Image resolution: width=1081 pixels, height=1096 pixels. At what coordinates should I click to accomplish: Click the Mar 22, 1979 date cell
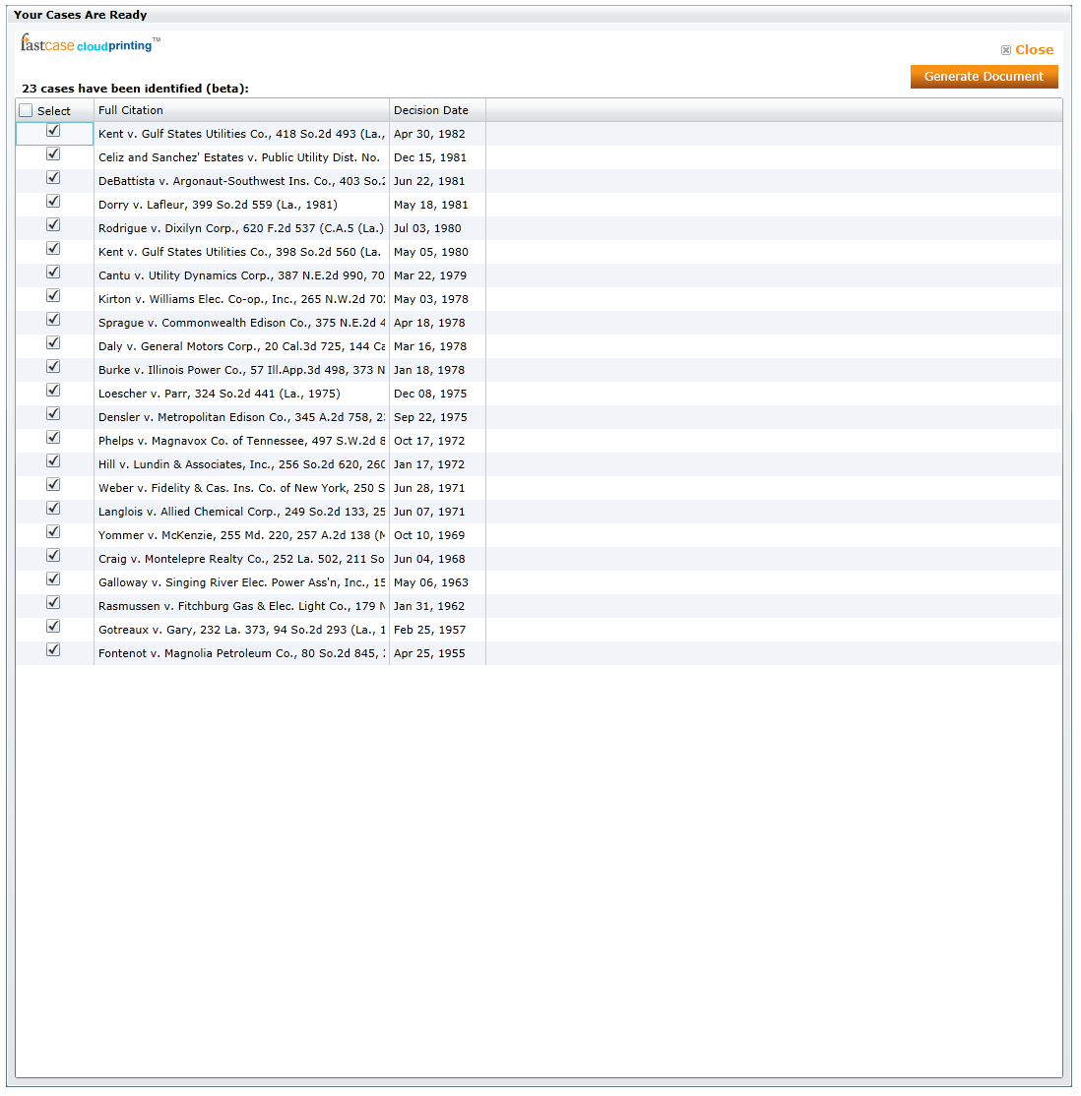point(437,276)
